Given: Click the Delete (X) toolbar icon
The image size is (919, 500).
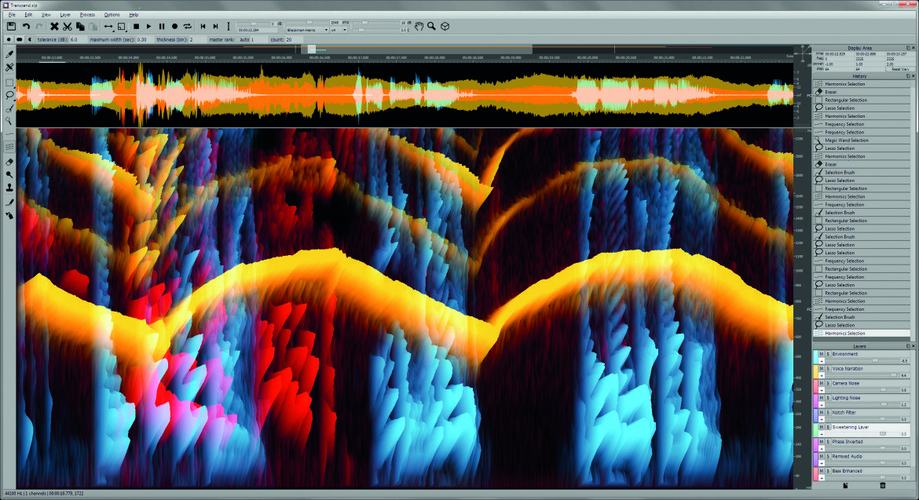Looking at the screenshot, I should click(x=54, y=27).
